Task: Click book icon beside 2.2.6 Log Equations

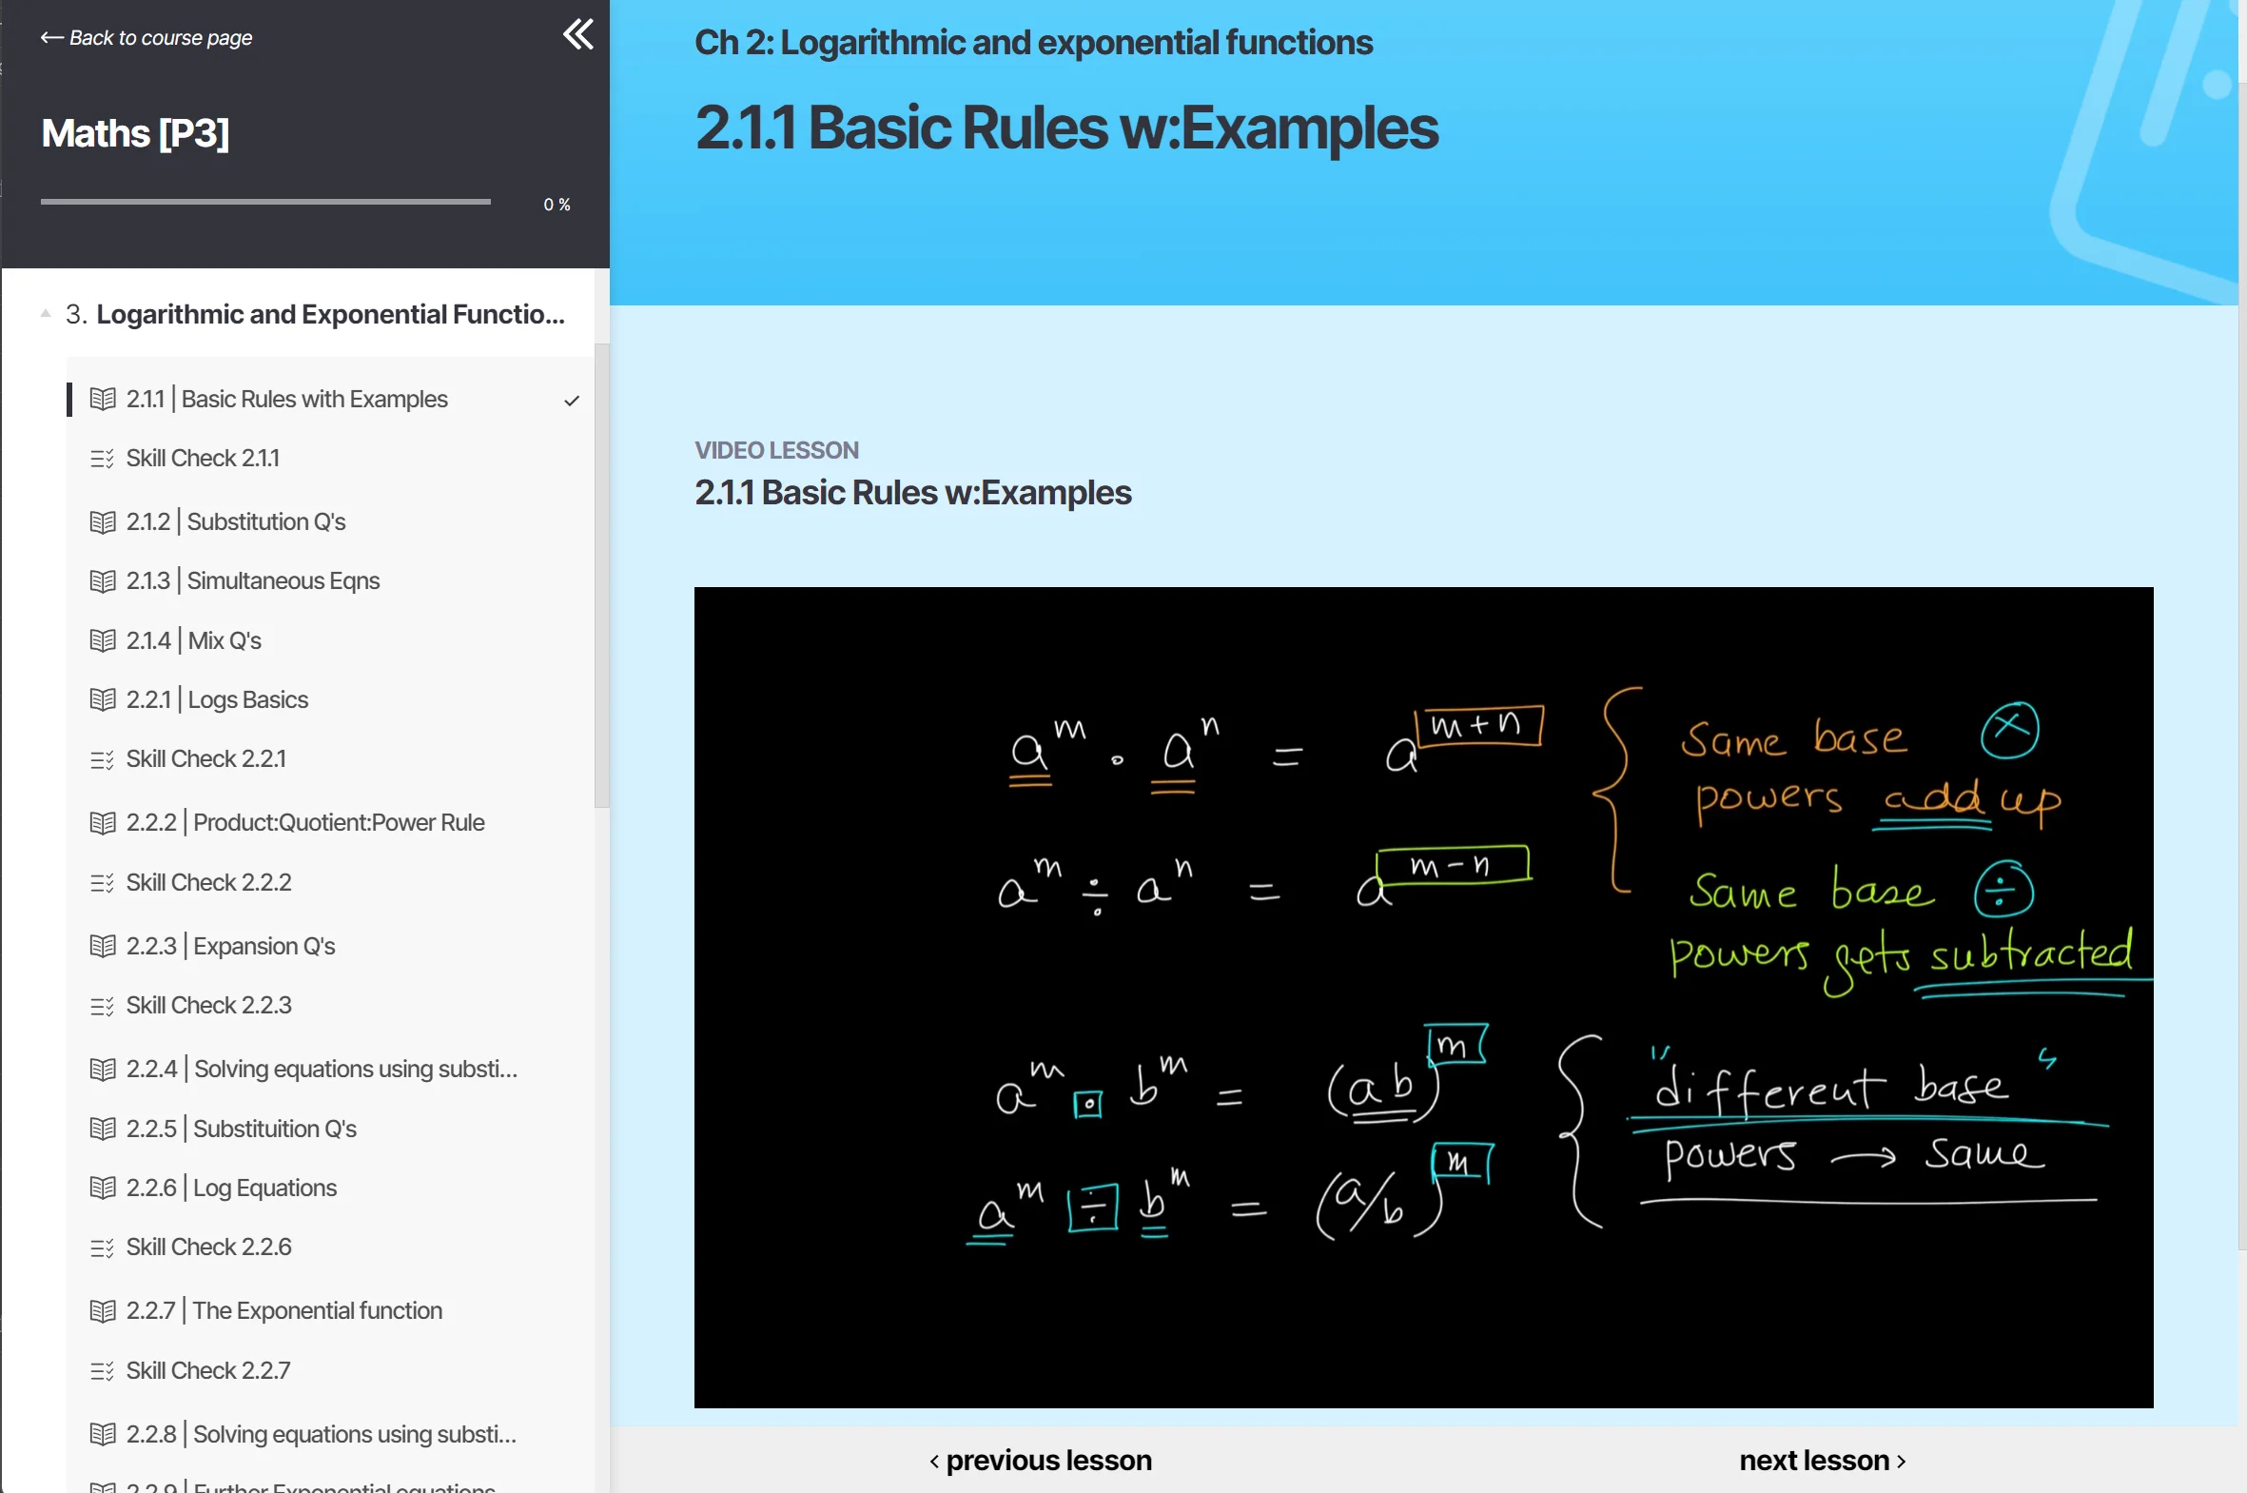Action: 103,1188
